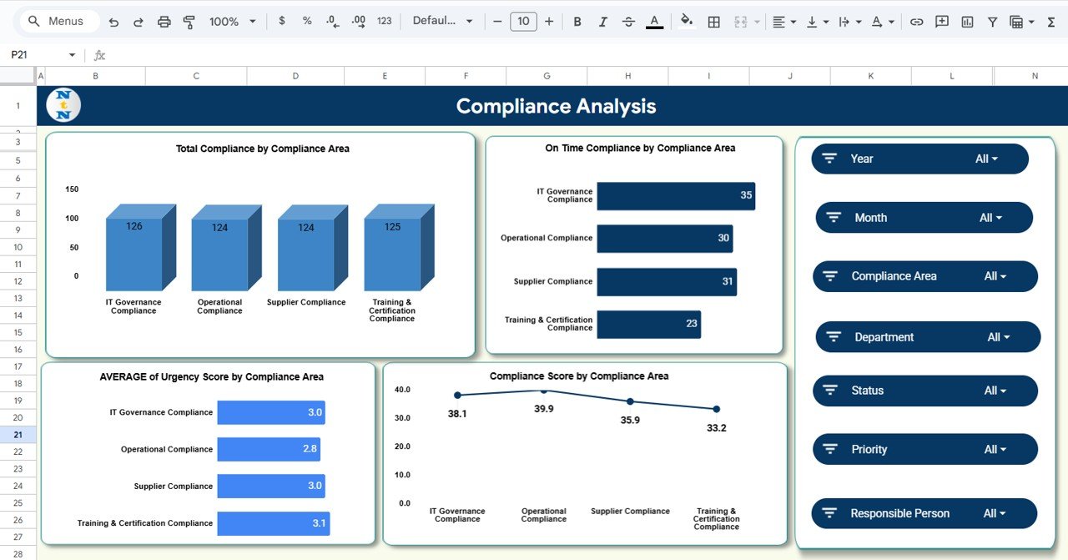Viewport: 1068px width, 560px height.
Task: Create a filter using the funnel icon
Action: pyautogui.click(x=993, y=22)
